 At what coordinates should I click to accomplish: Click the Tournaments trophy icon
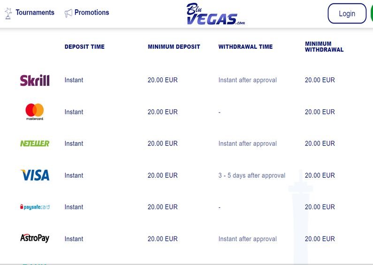click(8, 13)
